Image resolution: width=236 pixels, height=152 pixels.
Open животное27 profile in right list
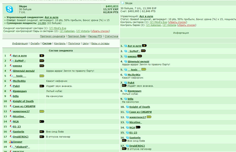pos(138,117)
